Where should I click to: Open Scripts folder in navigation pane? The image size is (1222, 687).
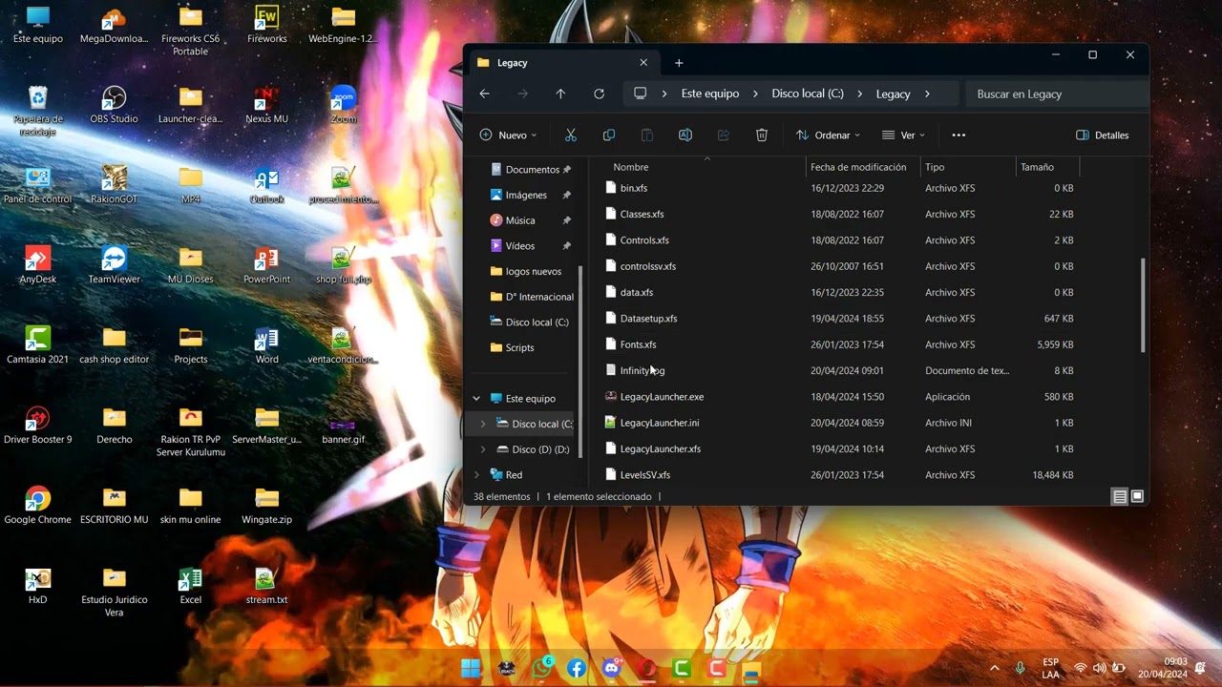[x=519, y=347]
